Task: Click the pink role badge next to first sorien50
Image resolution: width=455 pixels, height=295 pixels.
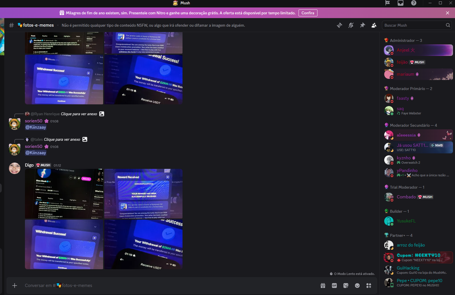Action: (46, 121)
